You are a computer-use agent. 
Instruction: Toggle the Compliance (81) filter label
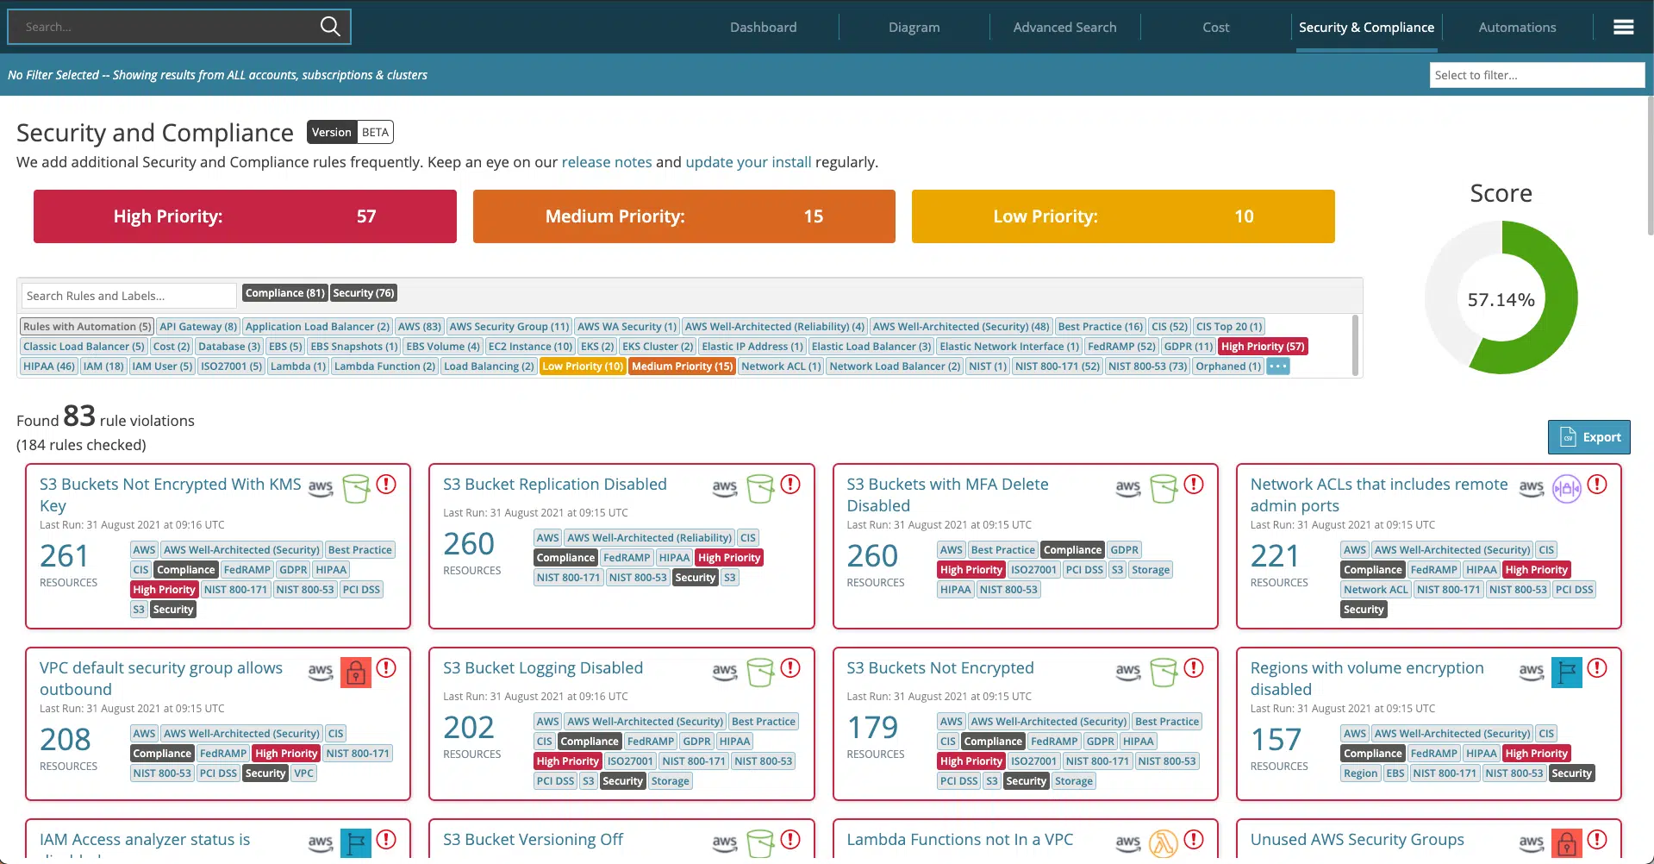285,293
